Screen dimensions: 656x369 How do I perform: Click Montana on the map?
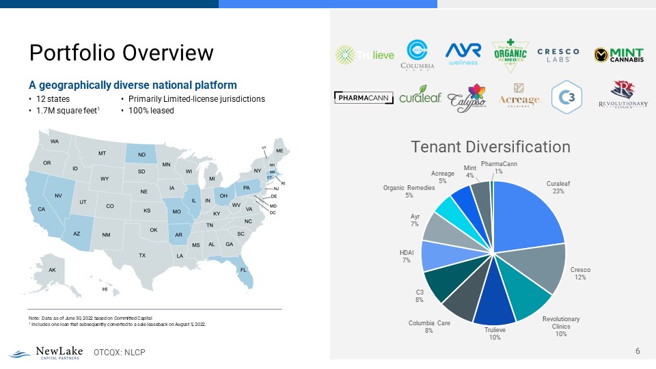tap(102, 153)
